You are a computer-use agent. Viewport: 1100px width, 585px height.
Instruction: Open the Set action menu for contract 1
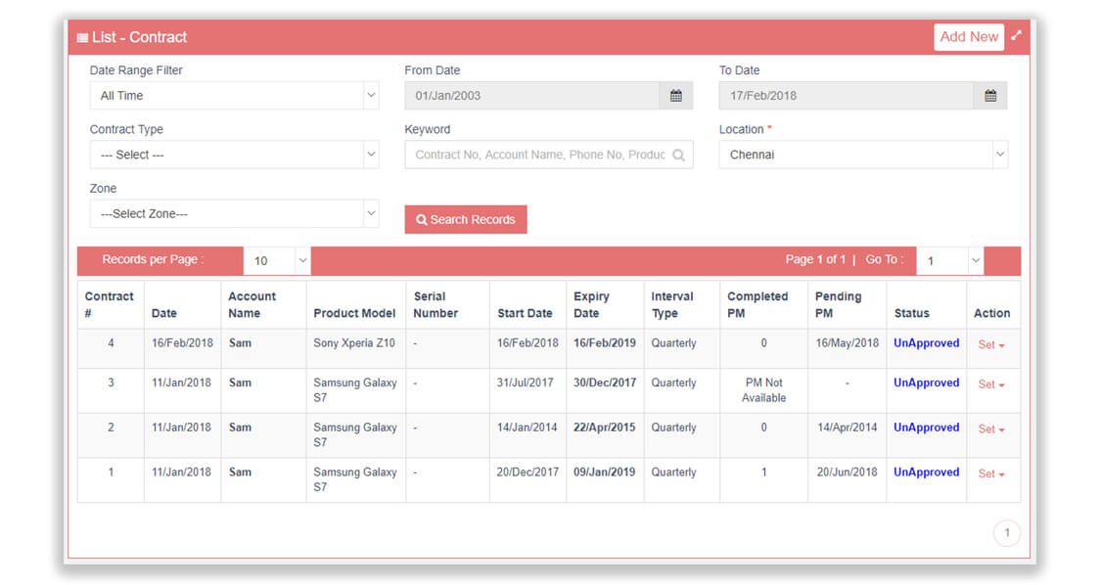point(992,472)
